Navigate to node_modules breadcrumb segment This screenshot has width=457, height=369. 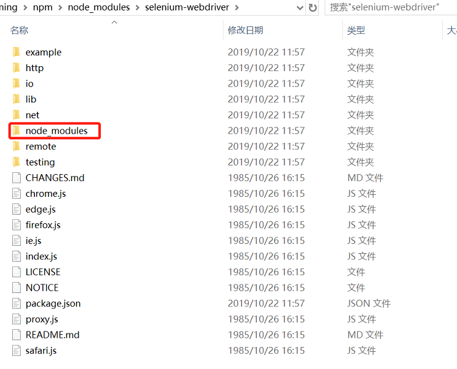pyautogui.click(x=98, y=7)
